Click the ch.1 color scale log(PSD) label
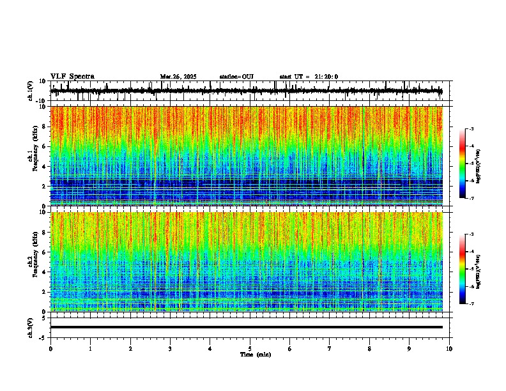506x391 pixels. [x=479, y=166]
